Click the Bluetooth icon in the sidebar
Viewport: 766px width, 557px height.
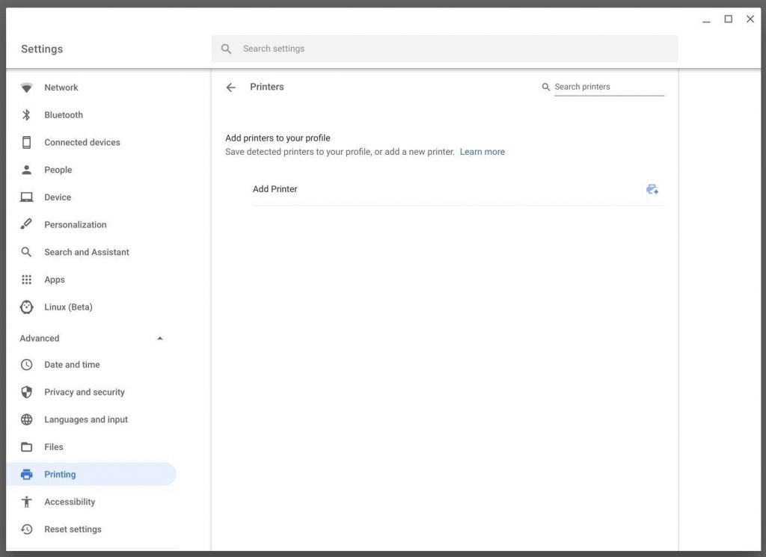pyautogui.click(x=27, y=114)
